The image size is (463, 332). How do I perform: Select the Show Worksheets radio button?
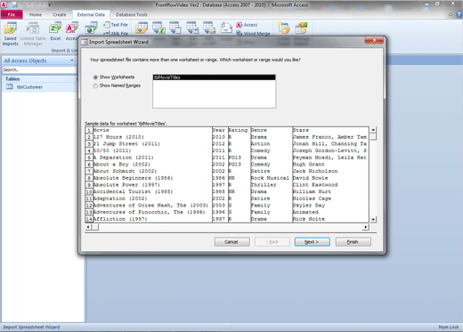coord(95,77)
